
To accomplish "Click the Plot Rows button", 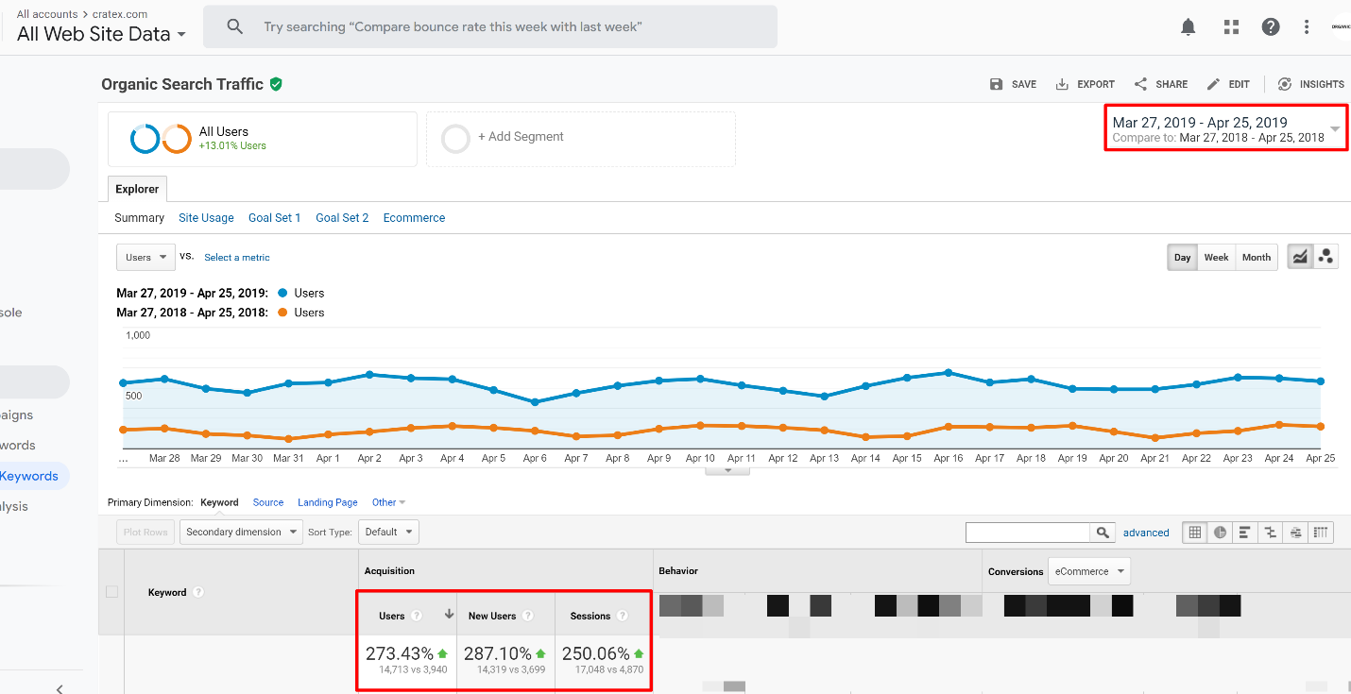I will click(x=145, y=532).
